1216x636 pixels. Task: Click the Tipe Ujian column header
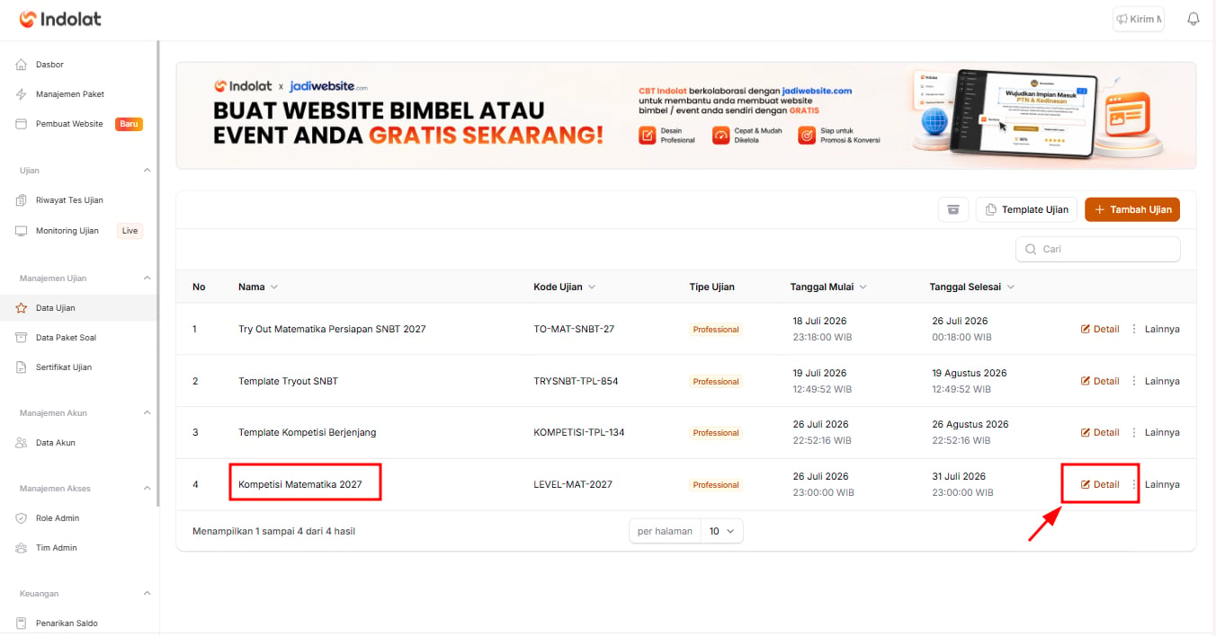pyautogui.click(x=712, y=287)
